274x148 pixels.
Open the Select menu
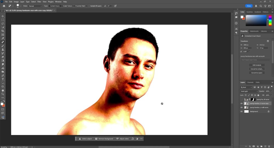(x=33, y=2)
